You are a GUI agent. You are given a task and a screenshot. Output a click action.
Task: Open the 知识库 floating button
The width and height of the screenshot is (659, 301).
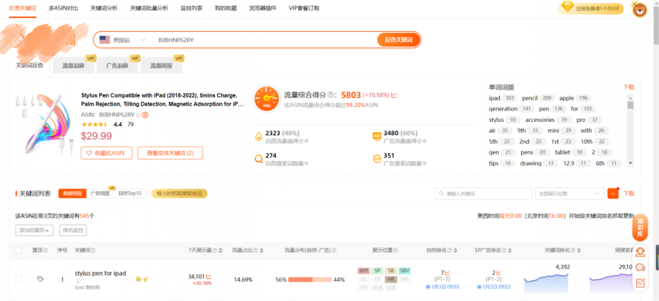[640, 228]
